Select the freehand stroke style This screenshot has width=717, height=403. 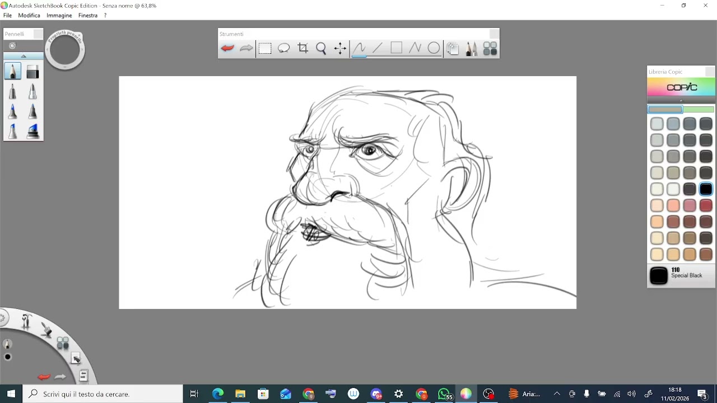click(359, 48)
